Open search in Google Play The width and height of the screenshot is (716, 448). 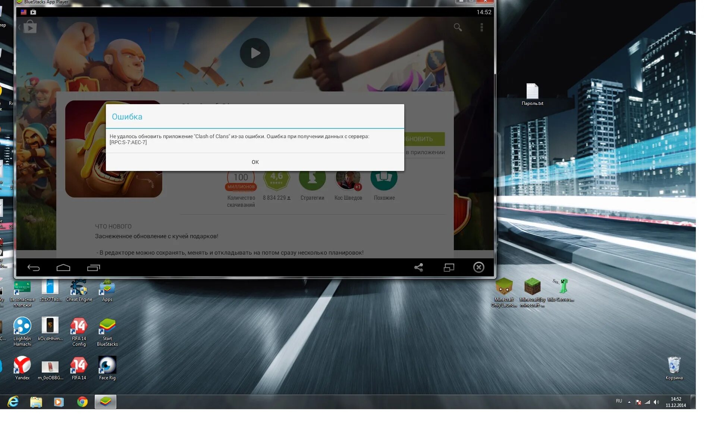point(458,27)
